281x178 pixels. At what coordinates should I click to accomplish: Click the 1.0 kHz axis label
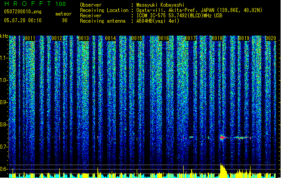click(x=4, y=80)
